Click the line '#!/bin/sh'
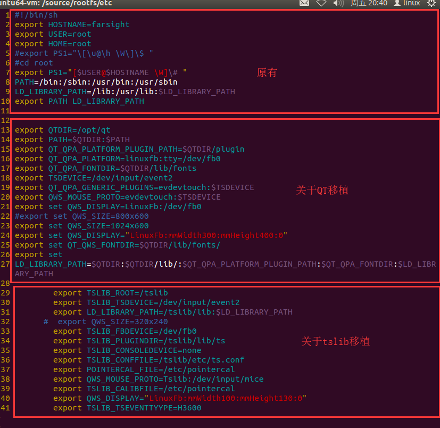The image size is (440, 428). 36,15
